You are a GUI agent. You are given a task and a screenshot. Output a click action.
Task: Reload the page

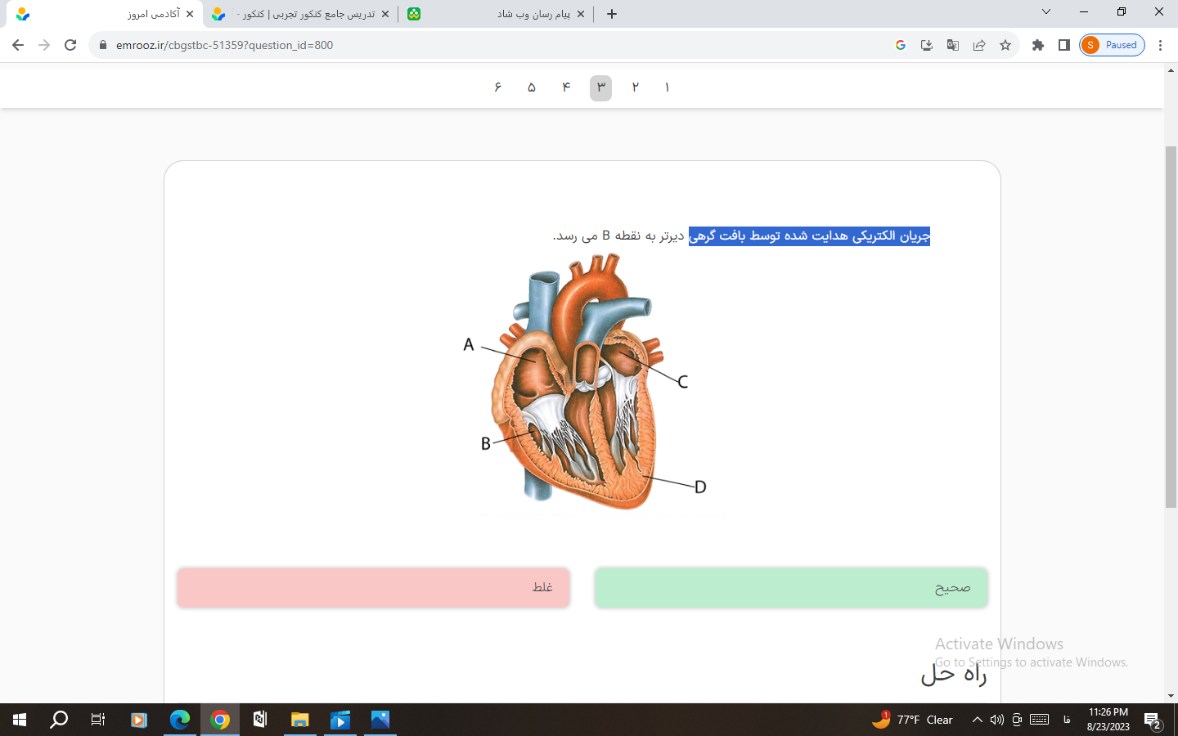(x=70, y=45)
